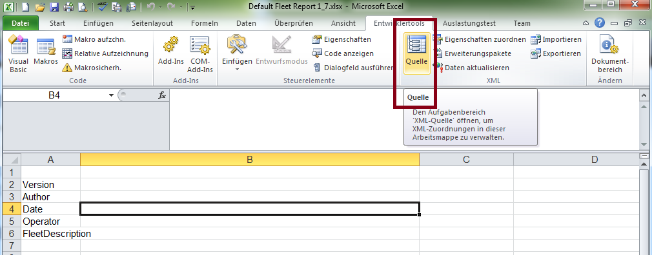The height and width of the screenshot is (255, 652).
Task: Open Erweiterungspakete
Action: pyautogui.click(x=472, y=53)
